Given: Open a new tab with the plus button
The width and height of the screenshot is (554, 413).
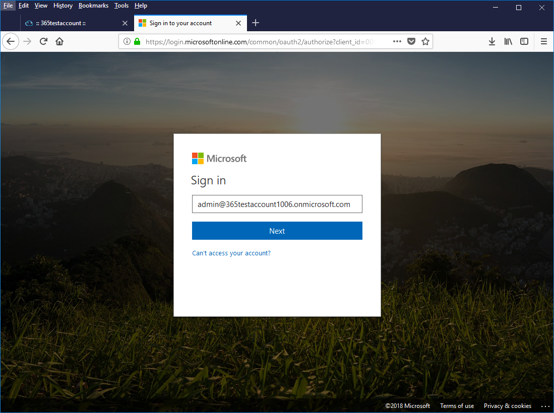Looking at the screenshot, I should coord(256,23).
